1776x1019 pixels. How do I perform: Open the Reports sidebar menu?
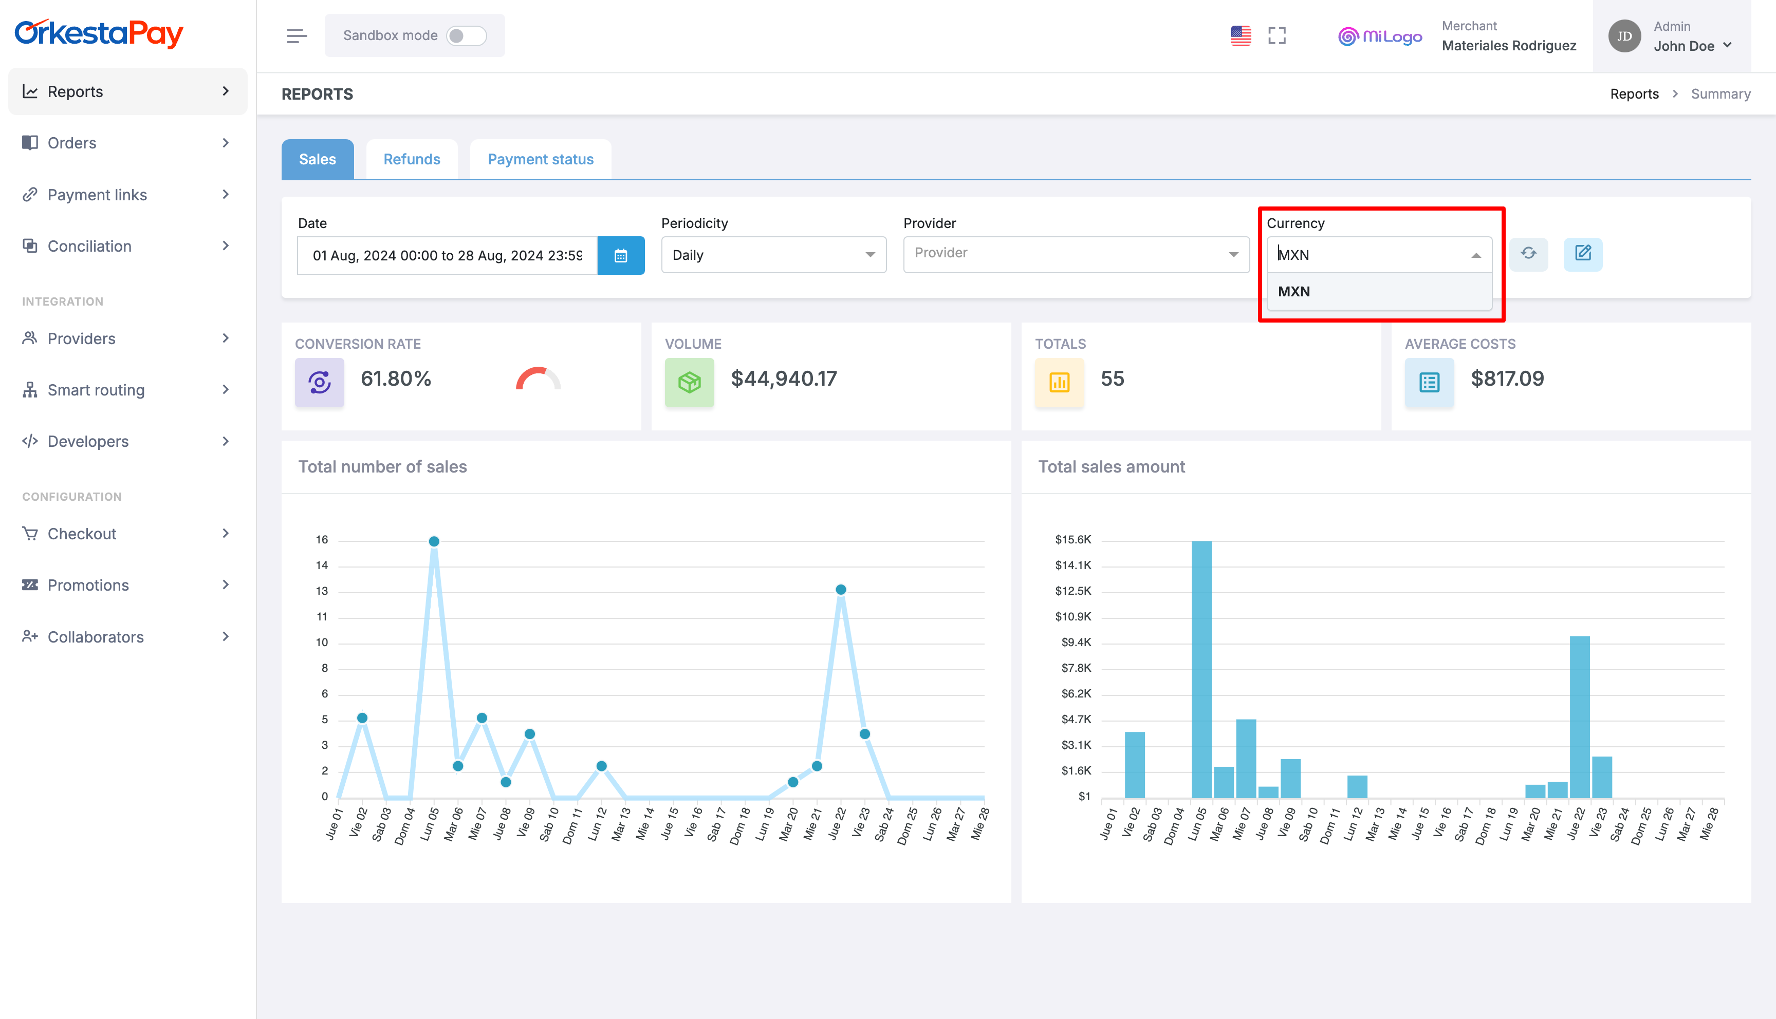[127, 91]
